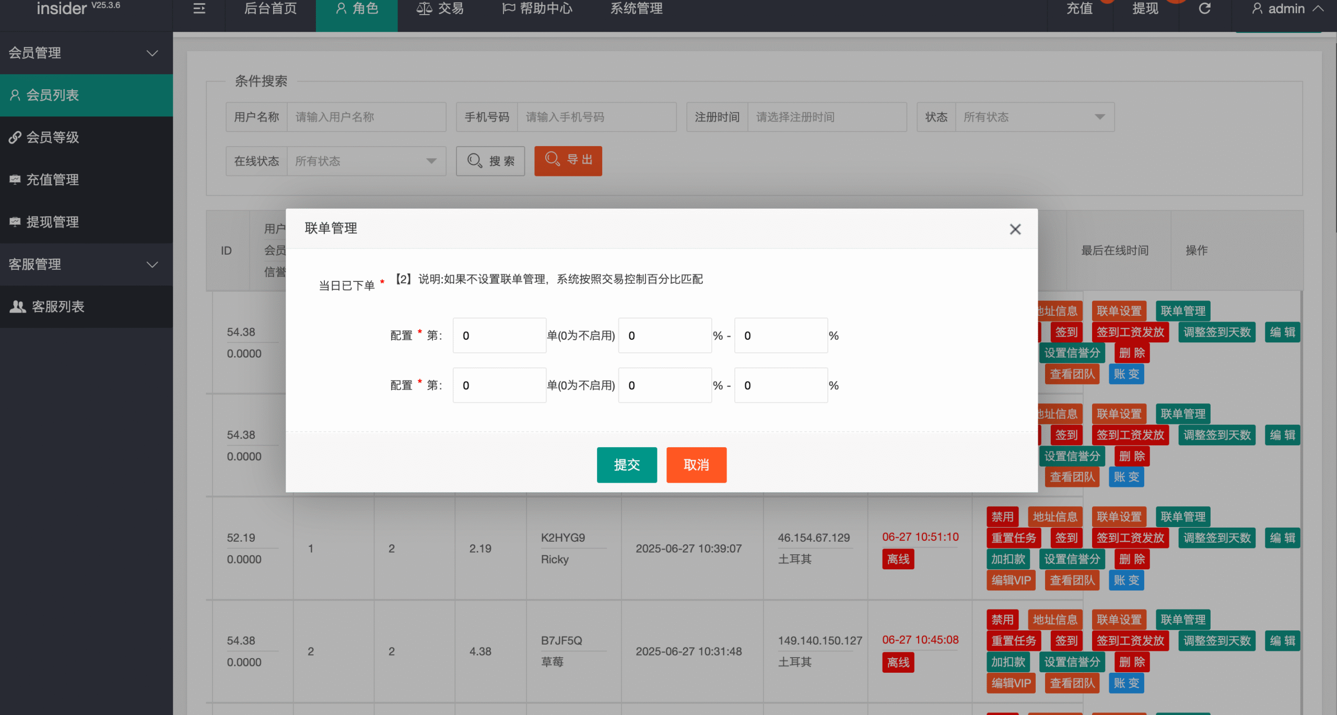Click 充值 in the top bar
The width and height of the screenshot is (1337, 715).
(x=1079, y=9)
